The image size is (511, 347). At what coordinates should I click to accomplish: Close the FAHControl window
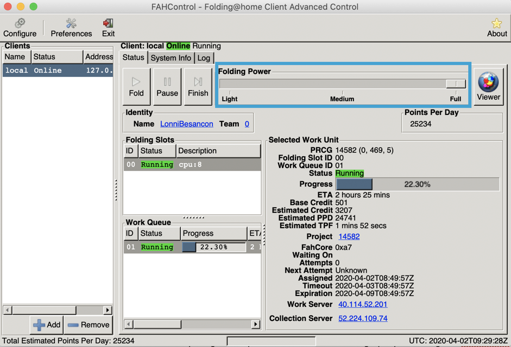8,7
